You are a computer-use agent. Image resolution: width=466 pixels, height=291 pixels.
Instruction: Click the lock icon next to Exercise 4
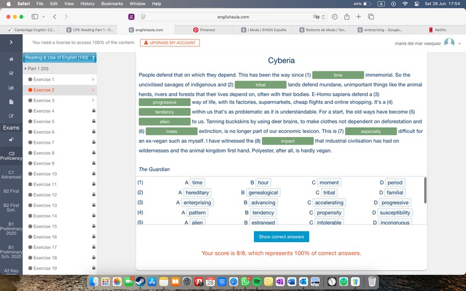[x=93, y=111]
